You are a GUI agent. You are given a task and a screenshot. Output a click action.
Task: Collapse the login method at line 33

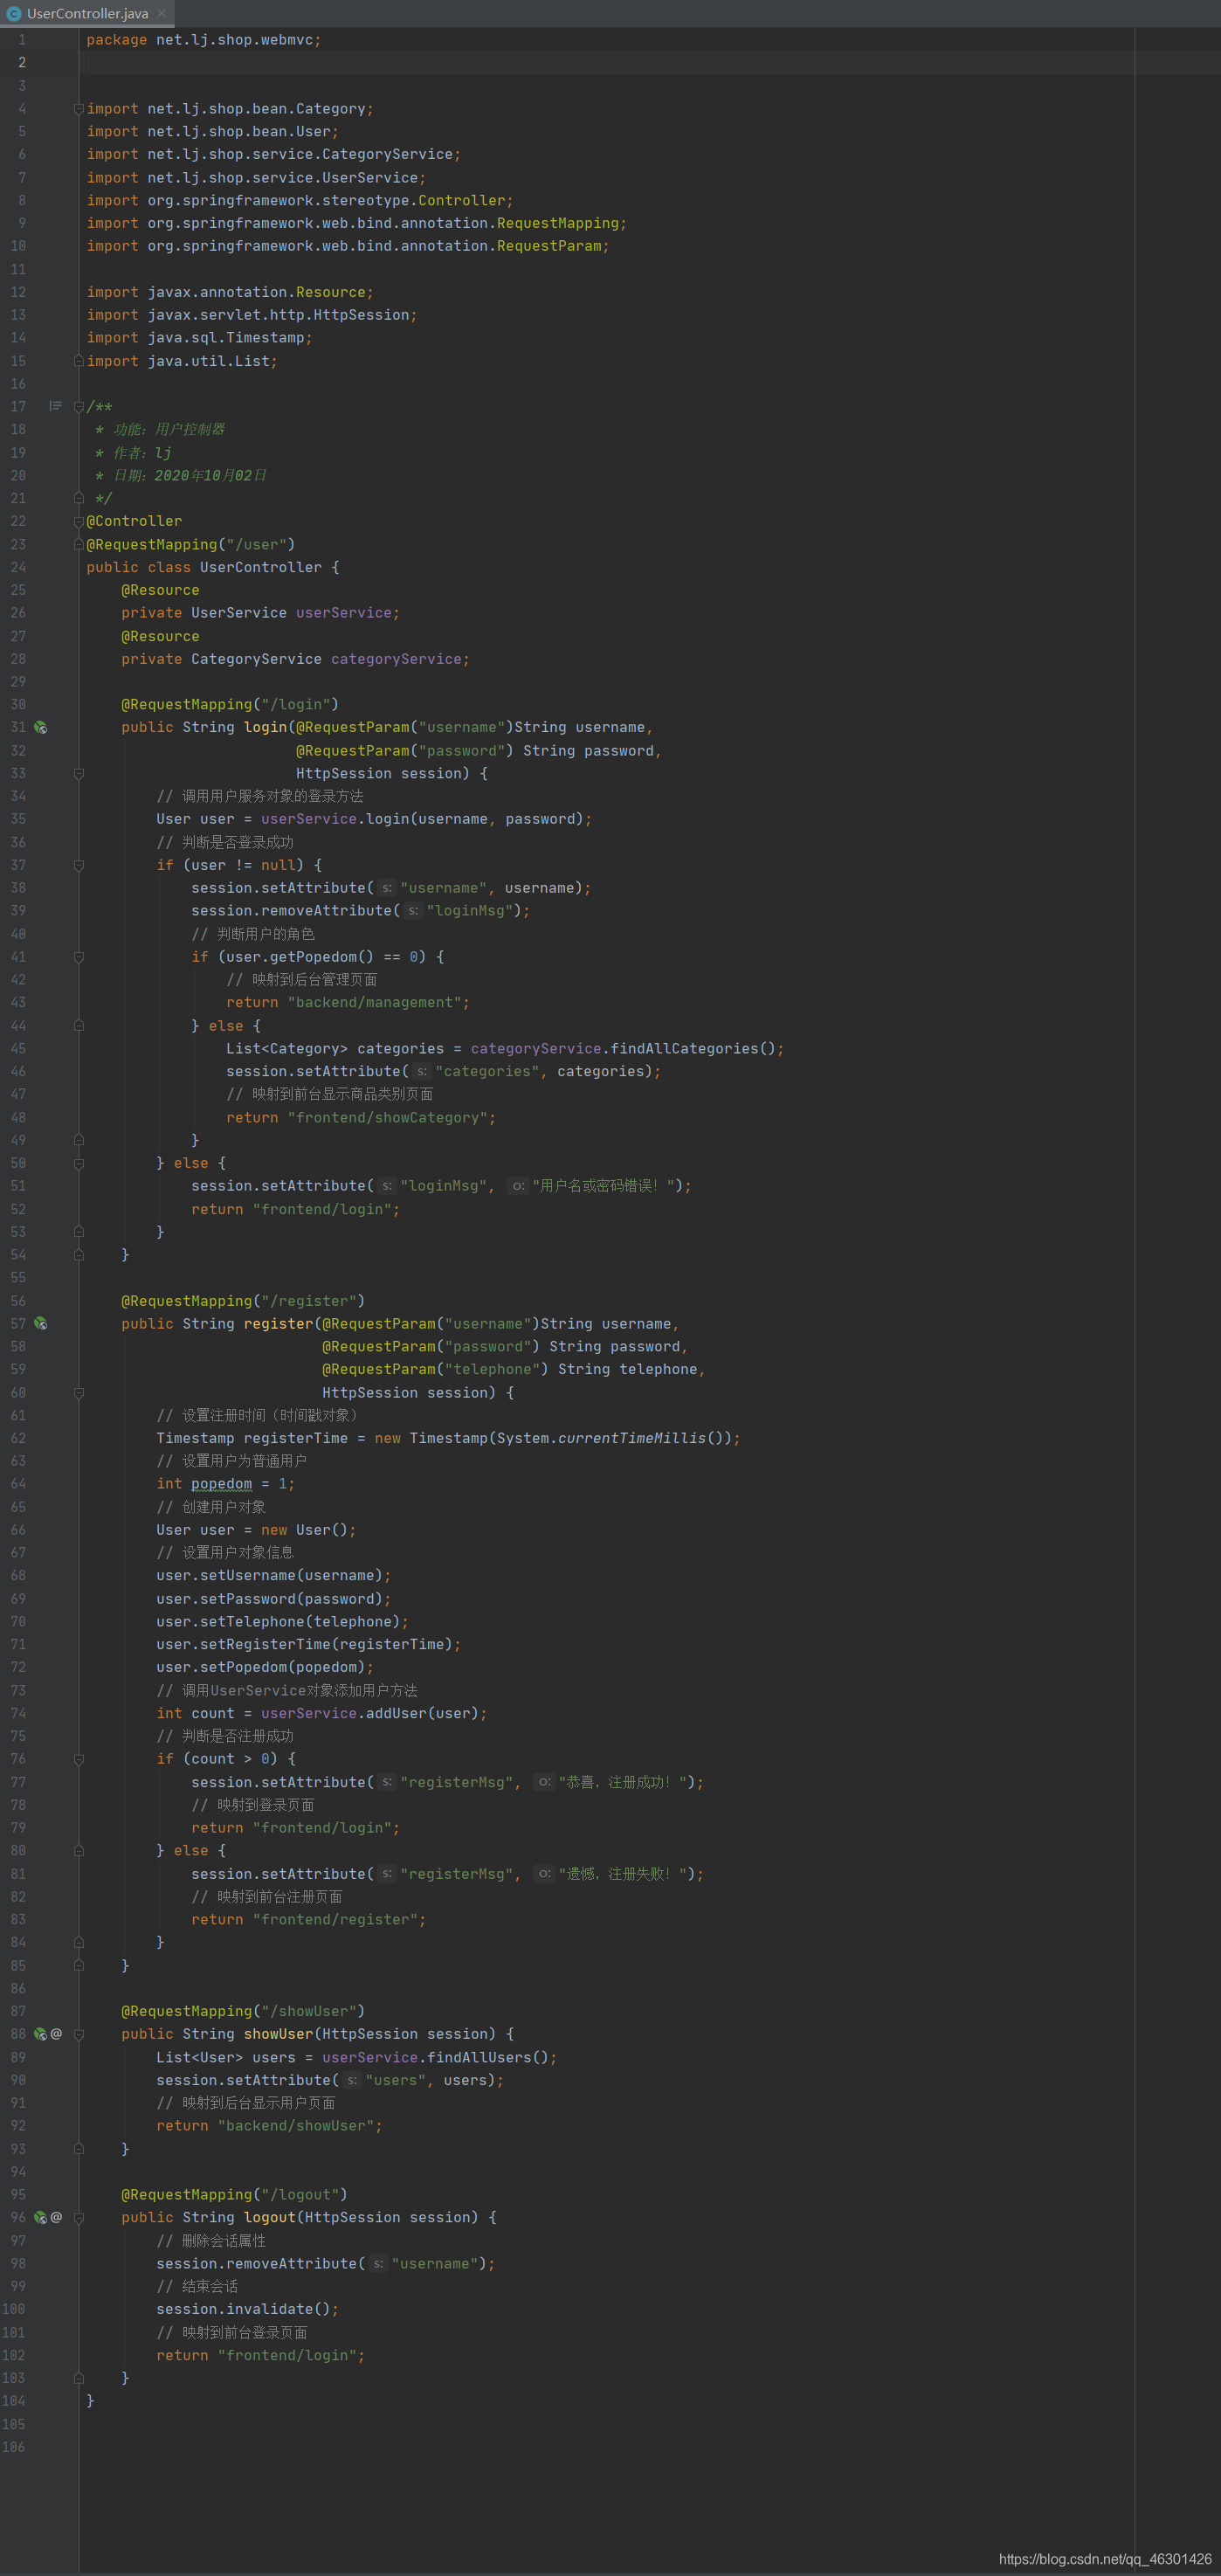pyautogui.click(x=78, y=773)
